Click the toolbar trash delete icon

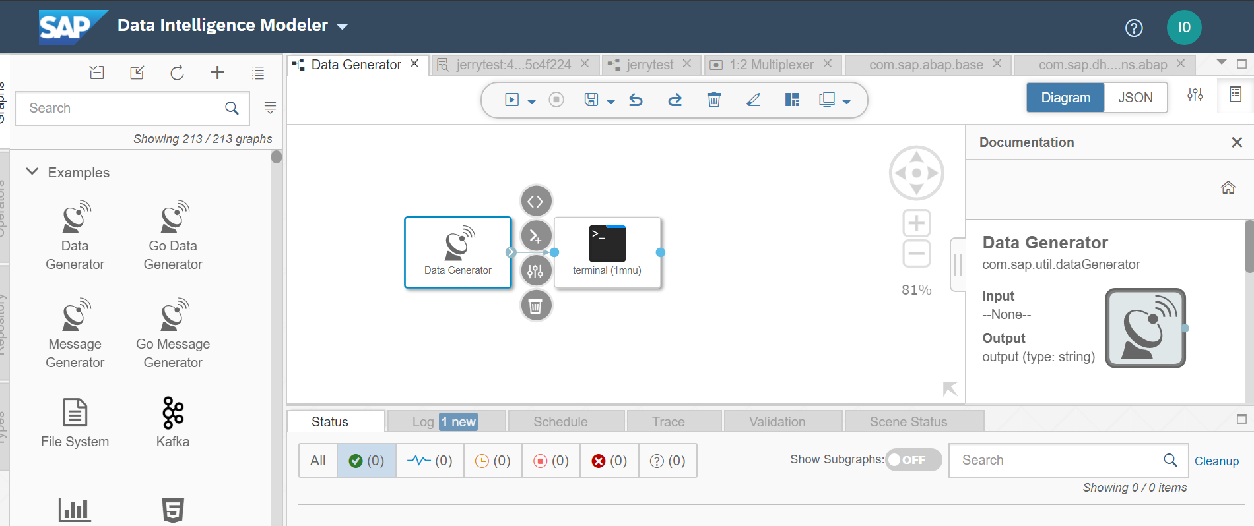pos(713,100)
